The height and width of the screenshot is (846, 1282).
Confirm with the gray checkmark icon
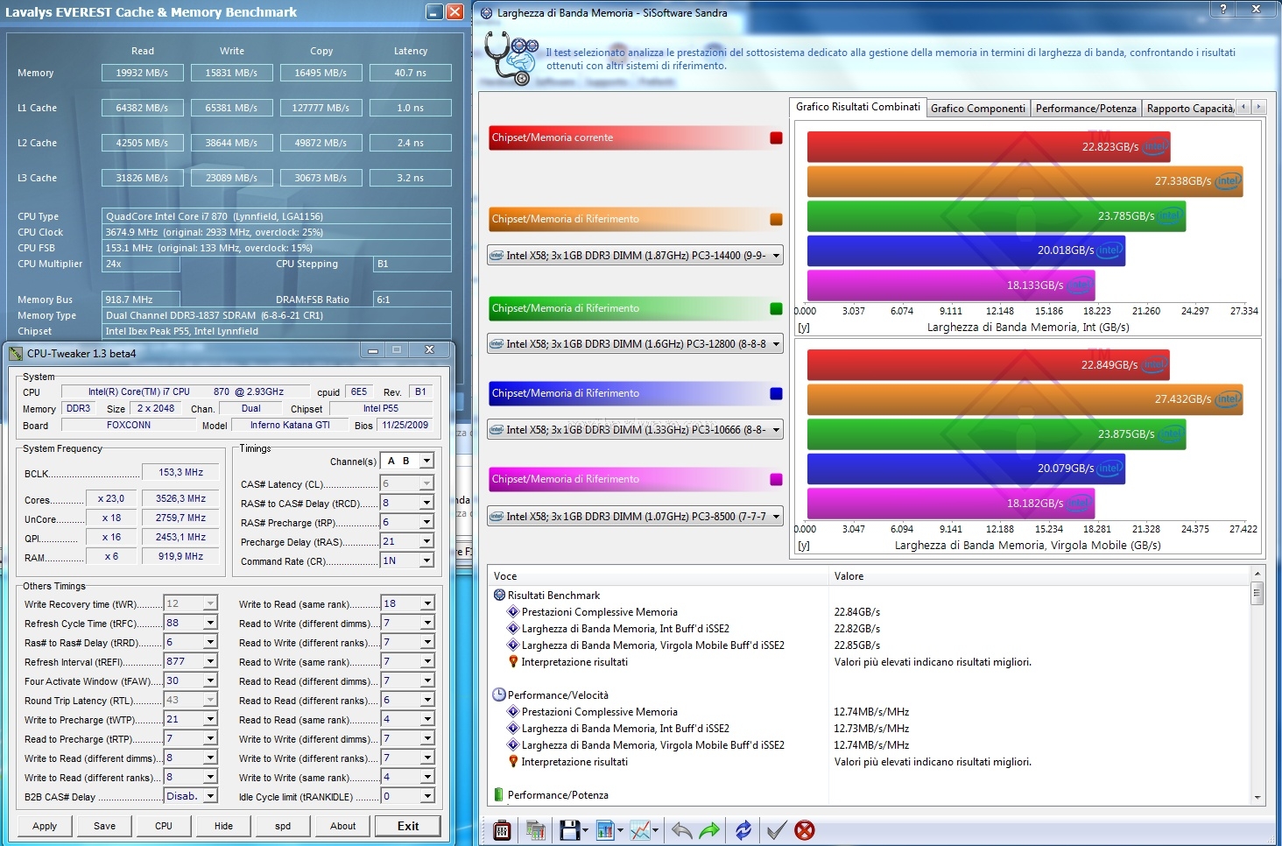click(776, 830)
